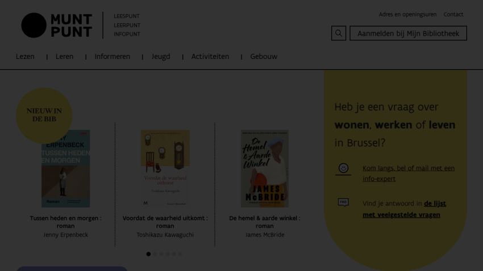Click the LEESPUNT tagline text
This screenshot has height=271, width=483.
pyautogui.click(x=127, y=16)
